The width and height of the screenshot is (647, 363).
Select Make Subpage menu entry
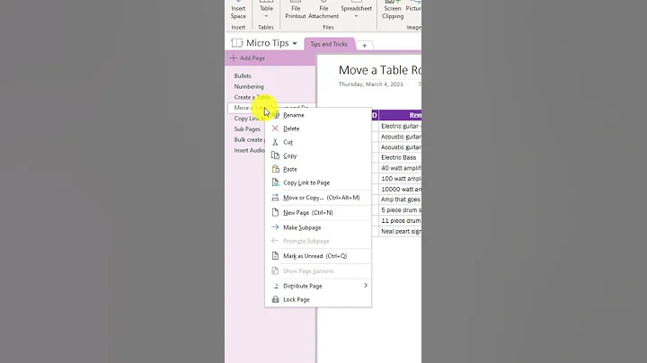318,227
